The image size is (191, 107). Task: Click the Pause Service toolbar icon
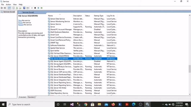(38, 8)
